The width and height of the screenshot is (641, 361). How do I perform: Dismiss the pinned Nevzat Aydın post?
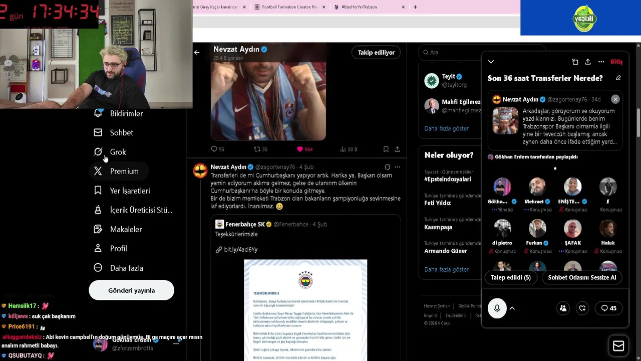click(x=615, y=99)
